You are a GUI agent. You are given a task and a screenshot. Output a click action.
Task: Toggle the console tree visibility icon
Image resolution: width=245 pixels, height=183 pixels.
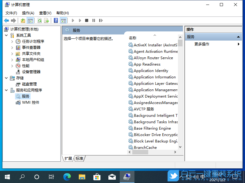pyautogui.click(x=29, y=20)
